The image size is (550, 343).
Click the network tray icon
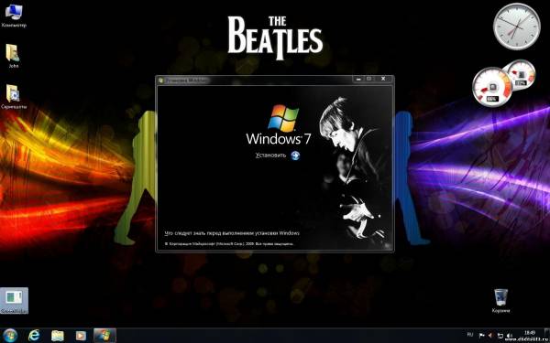(x=500, y=336)
